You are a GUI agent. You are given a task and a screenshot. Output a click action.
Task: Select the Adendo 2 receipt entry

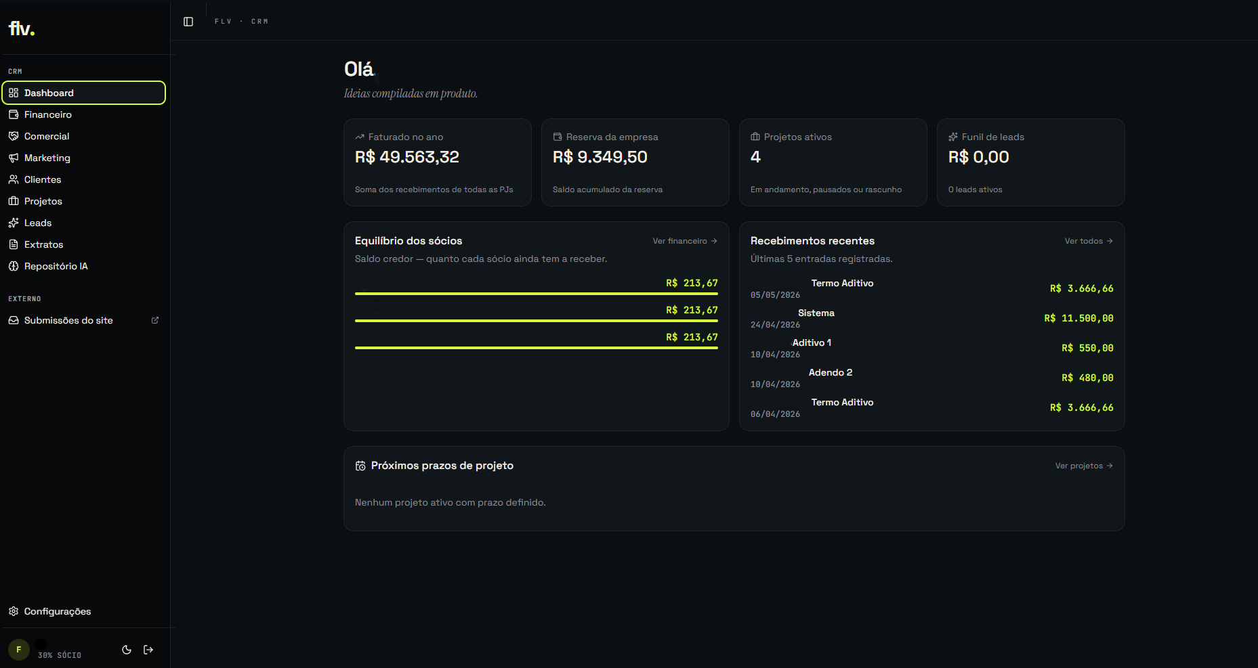pyautogui.click(x=932, y=378)
